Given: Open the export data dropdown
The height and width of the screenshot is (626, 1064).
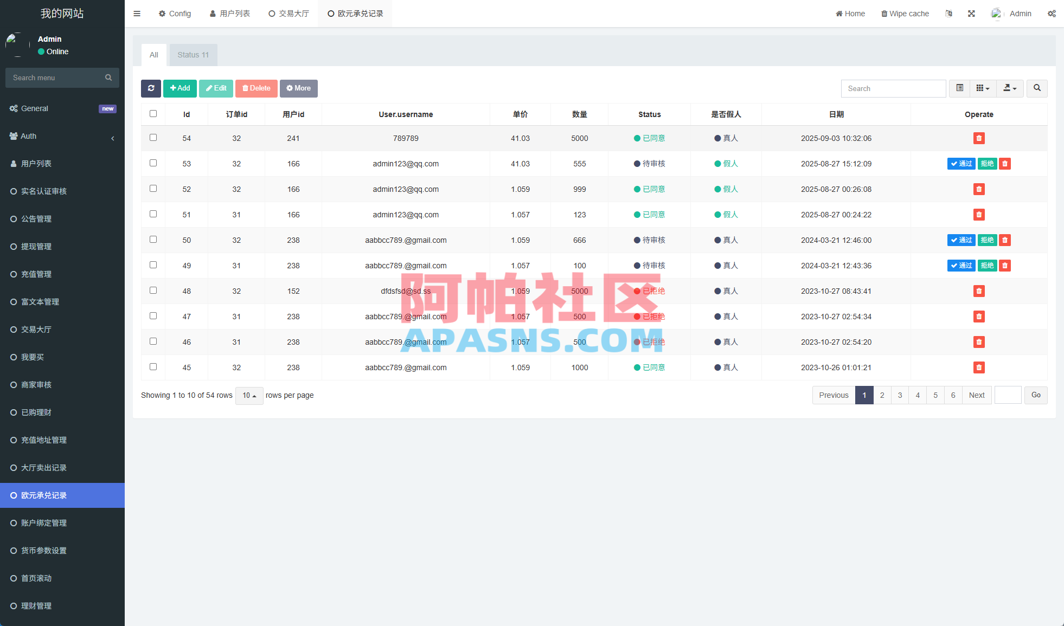Looking at the screenshot, I should [1010, 88].
